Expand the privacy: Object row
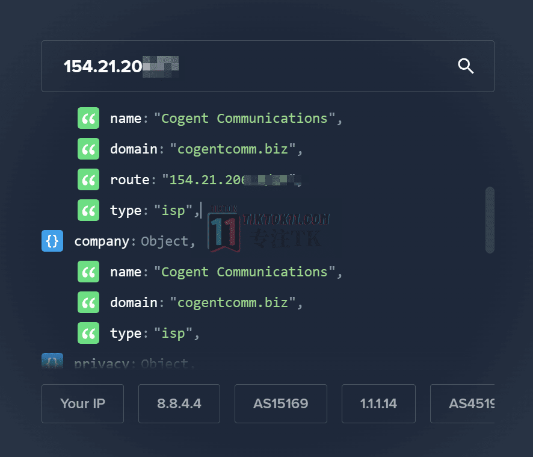The height and width of the screenshot is (457, 533). (x=119, y=362)
